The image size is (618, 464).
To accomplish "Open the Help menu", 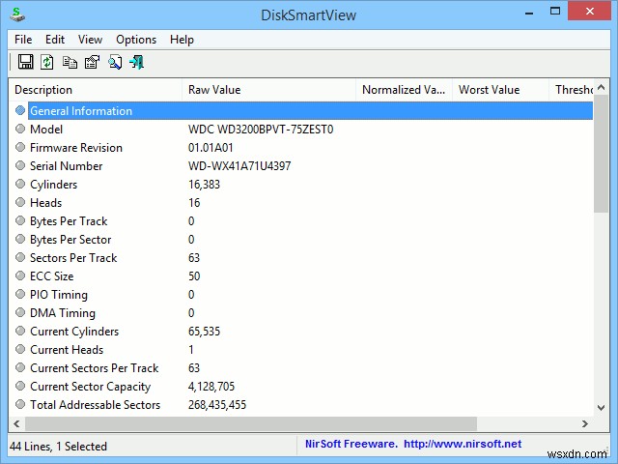I will [182, 40].
